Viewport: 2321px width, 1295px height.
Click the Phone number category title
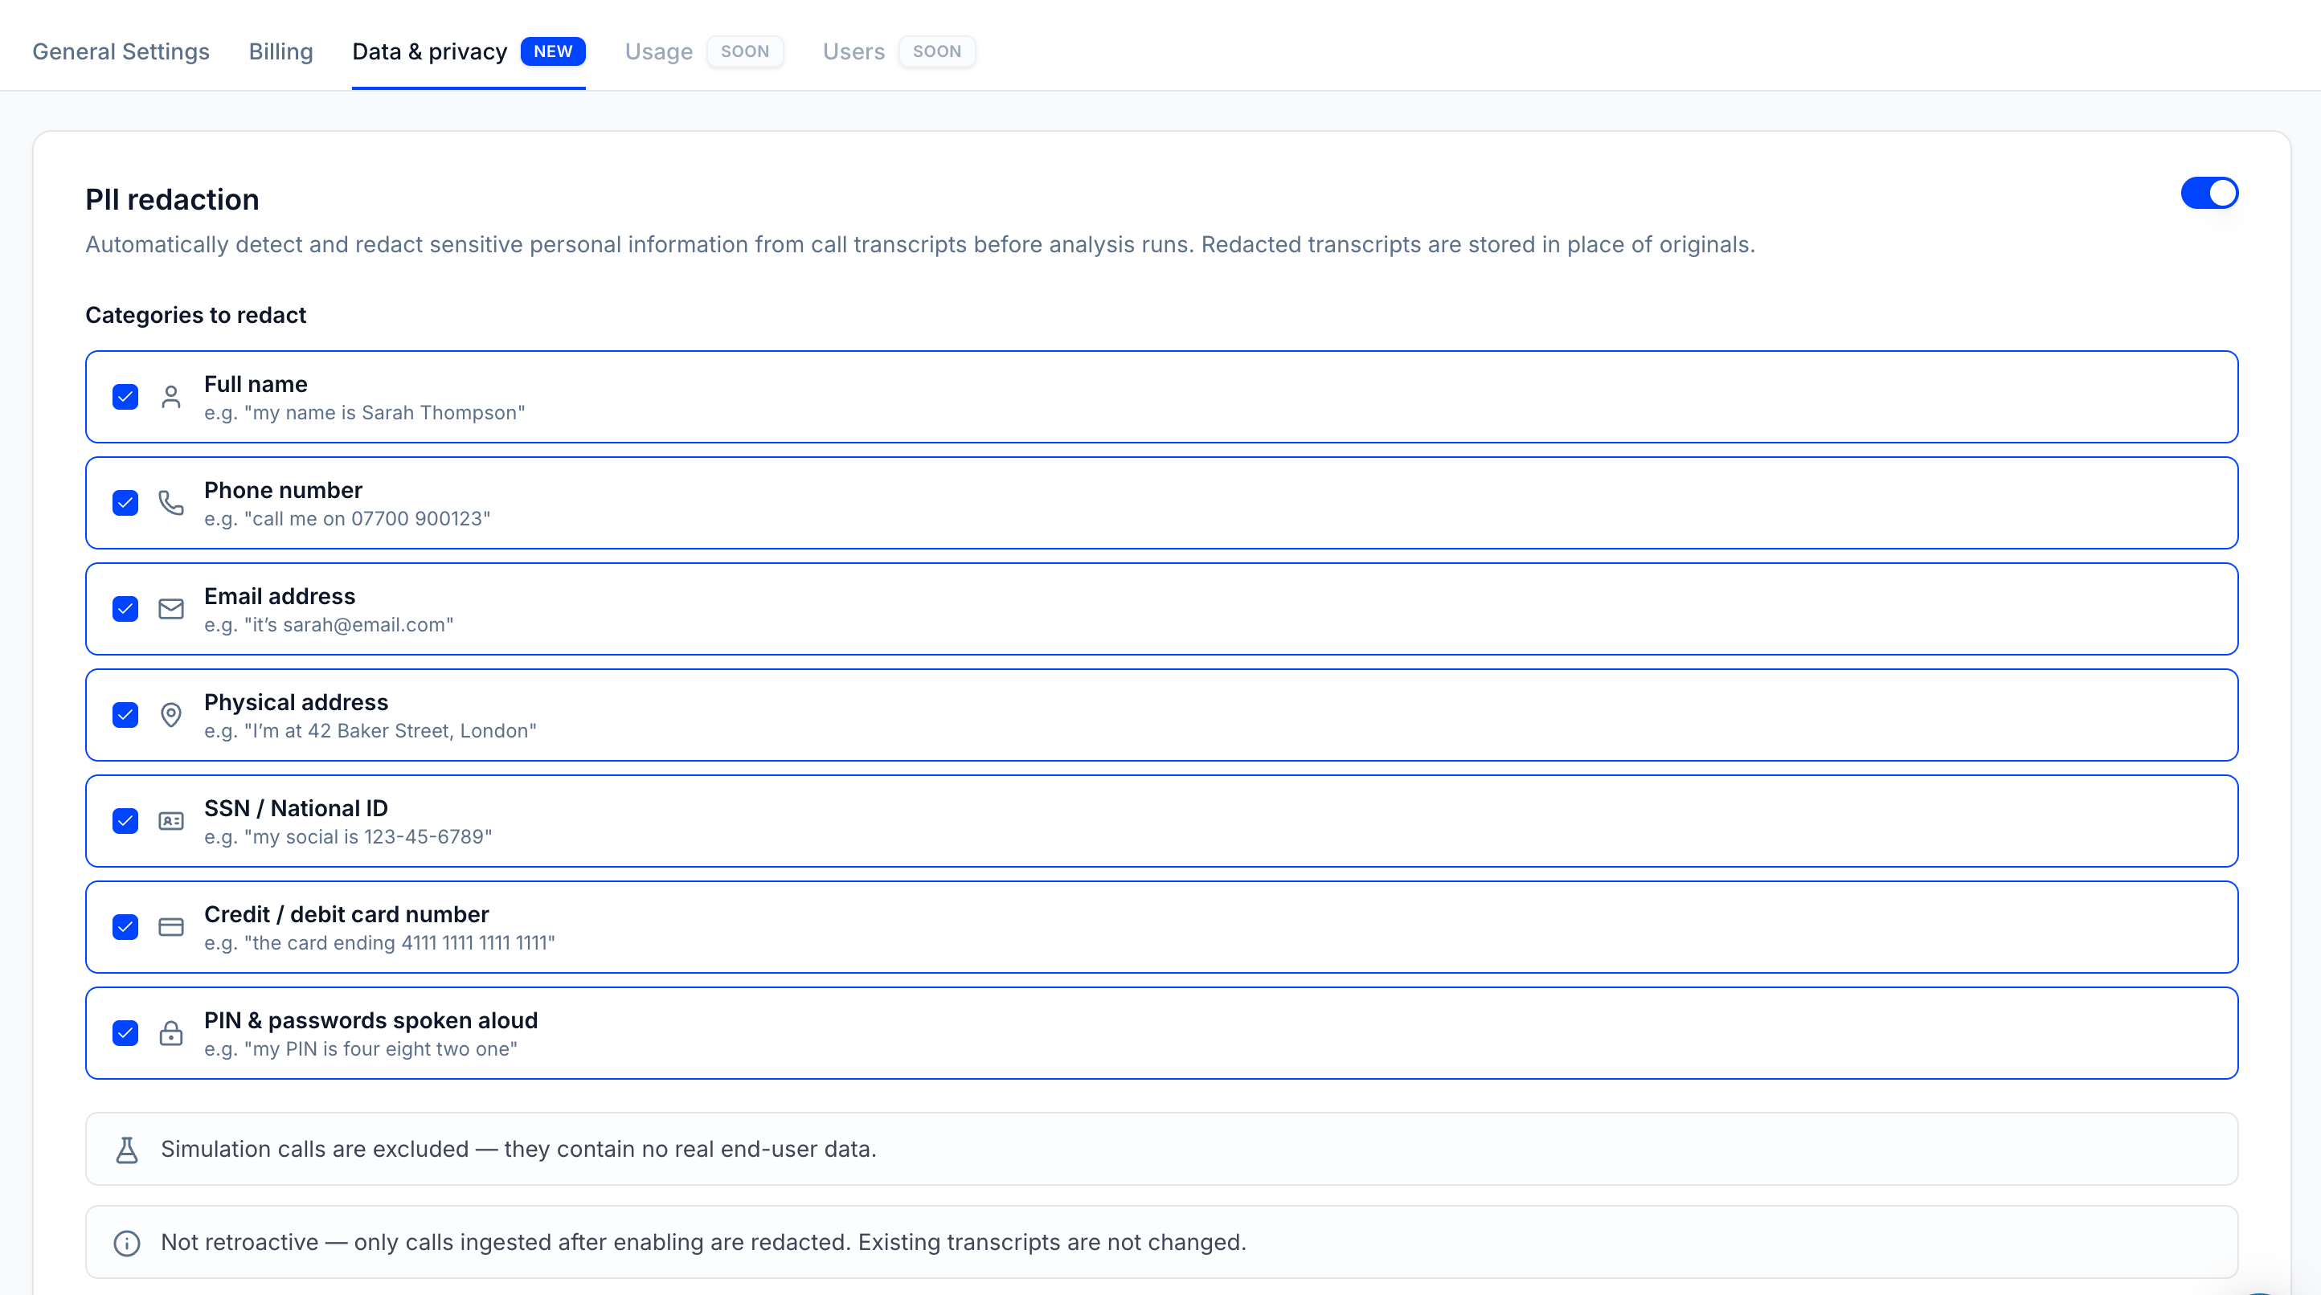pyautogui.click(x=283, y=490)
